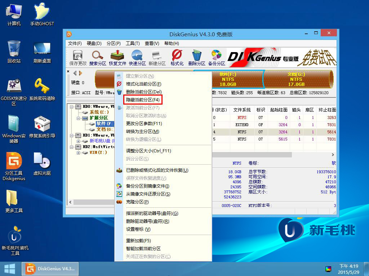Screen dimensions: 369x276
Task: Open the Recover Files (恢复文件) toolbar icon
Action: 117,57
